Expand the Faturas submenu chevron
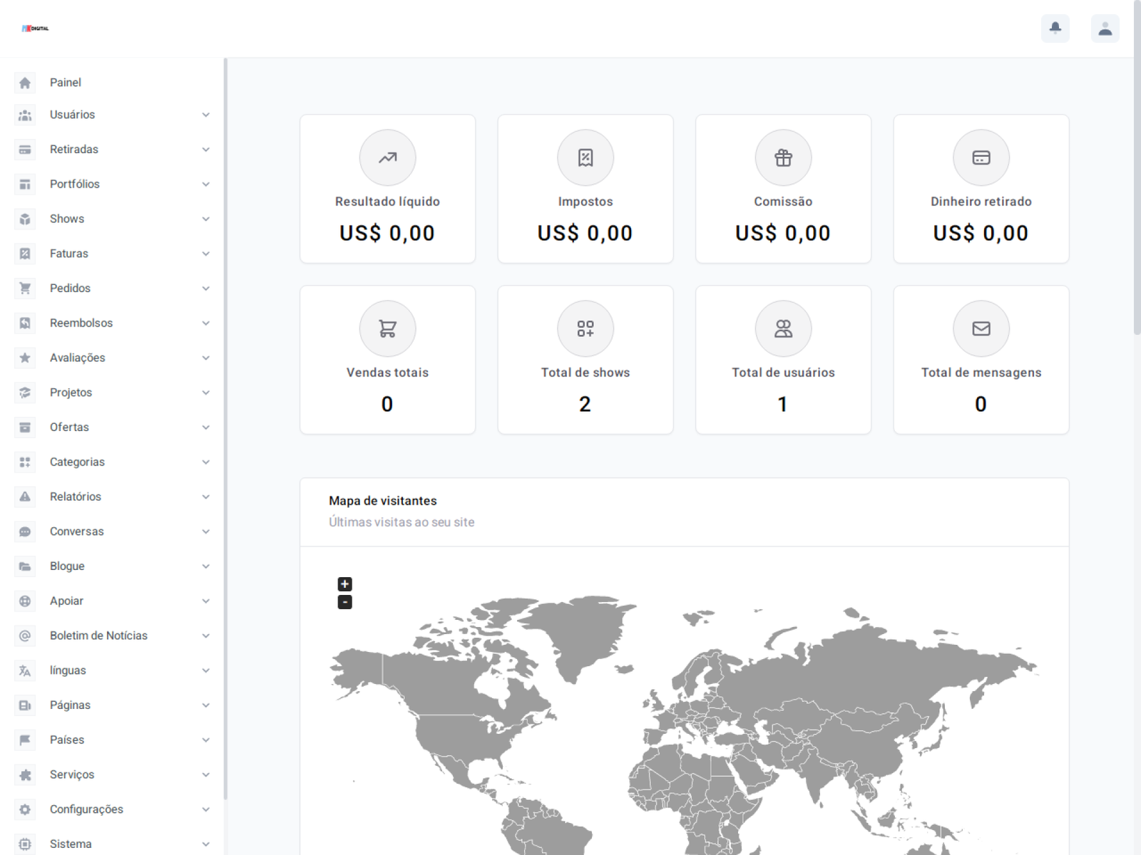This screenshot has height=855, width=1141. pyautogui.click(x=205, y=254)
